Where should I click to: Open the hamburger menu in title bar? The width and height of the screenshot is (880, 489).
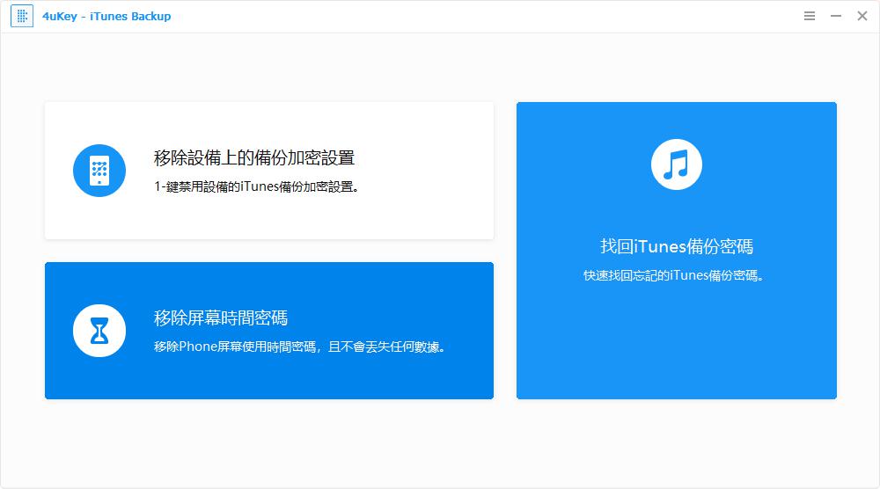(810, 16)
